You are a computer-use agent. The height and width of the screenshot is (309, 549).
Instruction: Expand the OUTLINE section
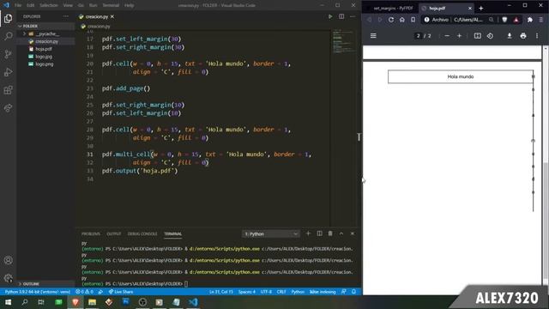pos(31,284)
